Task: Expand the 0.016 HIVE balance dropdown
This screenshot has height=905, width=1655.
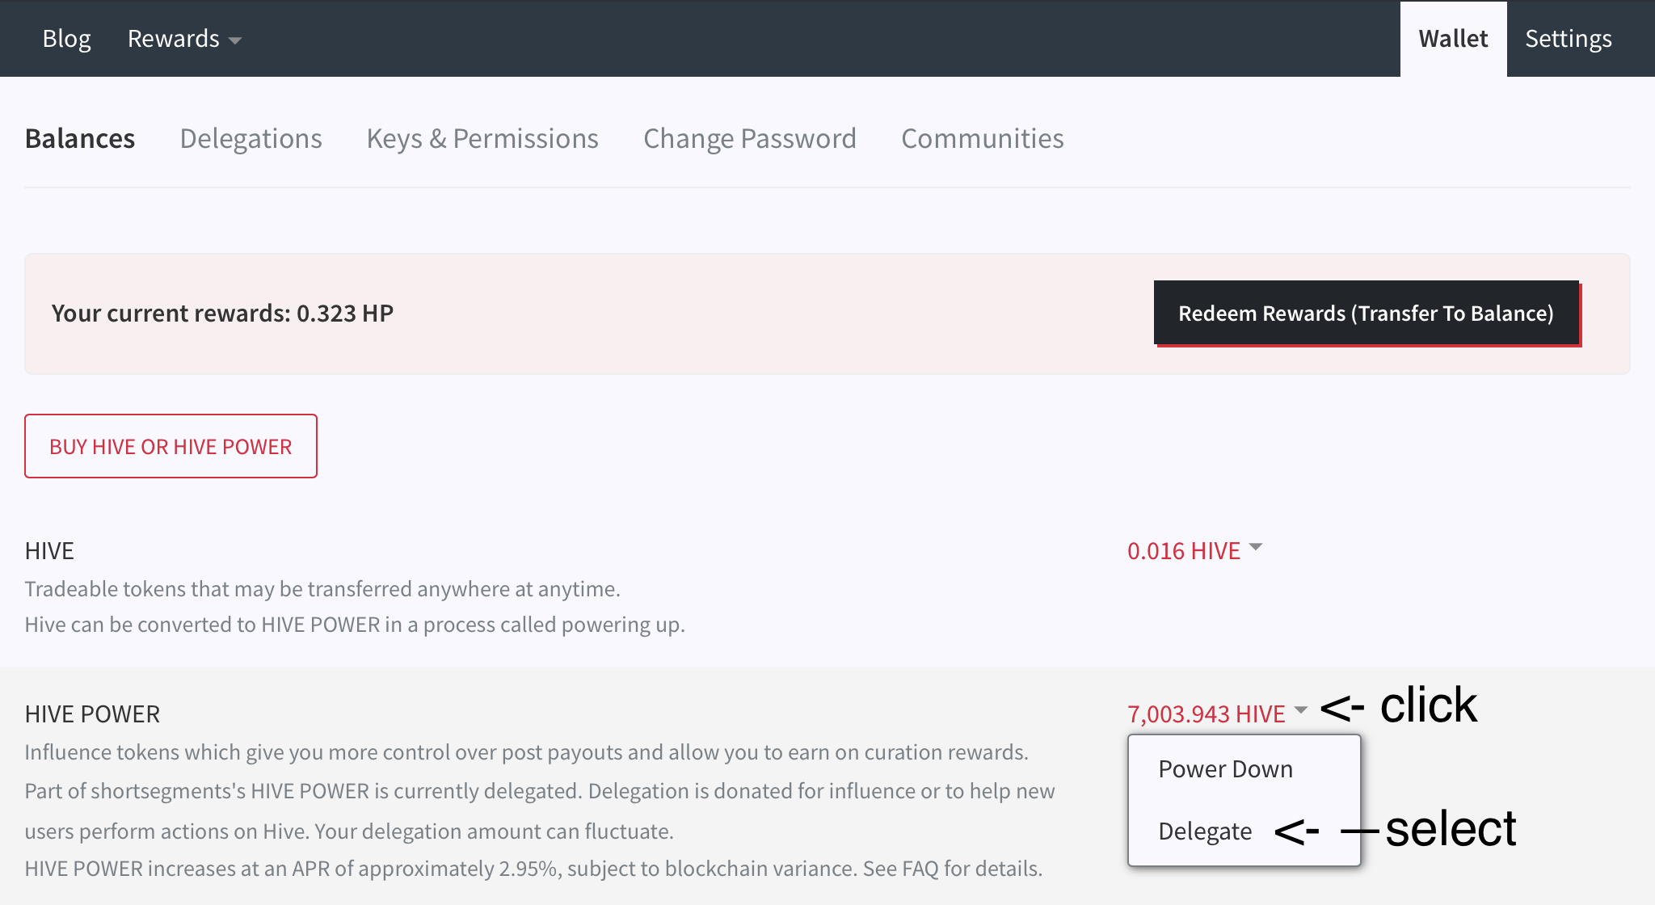Action: point(1194,550)
